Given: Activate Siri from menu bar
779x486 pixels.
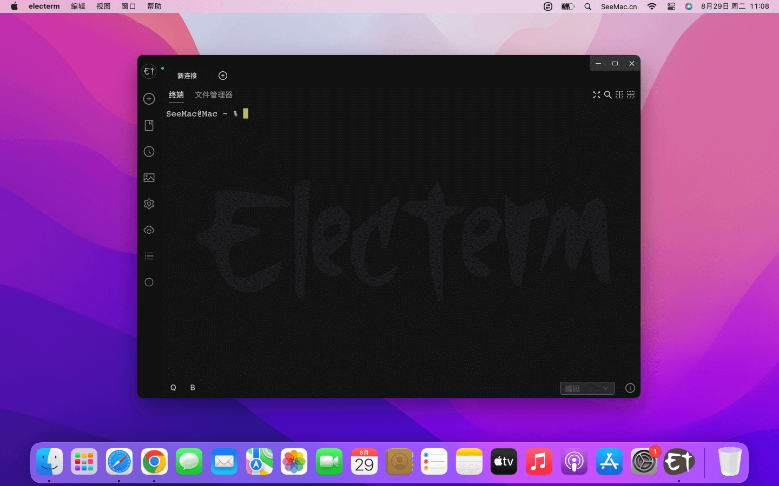Looking at the screenshot, I should 689,6.
